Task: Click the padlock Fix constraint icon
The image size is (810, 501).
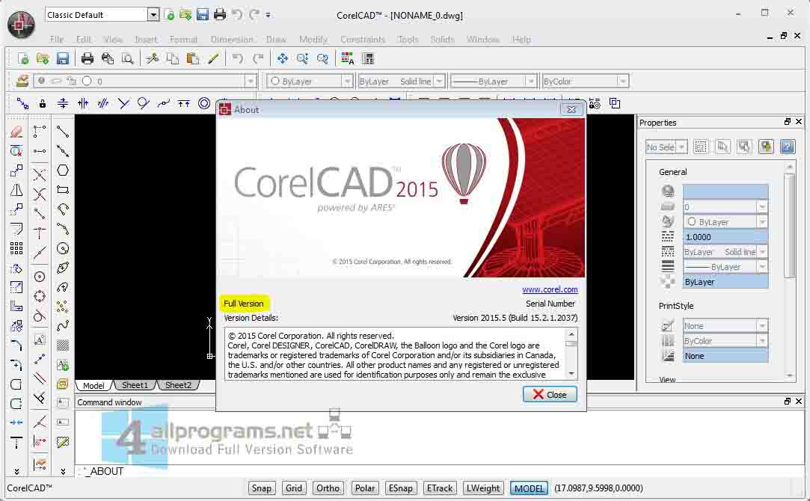Action: point(43,103)
